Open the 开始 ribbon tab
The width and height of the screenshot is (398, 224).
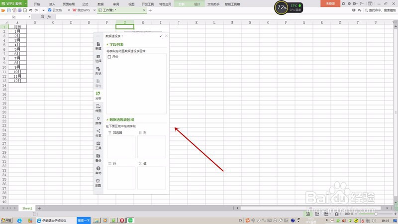click(x=37, y=4)
